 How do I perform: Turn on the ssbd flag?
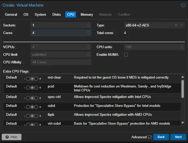36,107
